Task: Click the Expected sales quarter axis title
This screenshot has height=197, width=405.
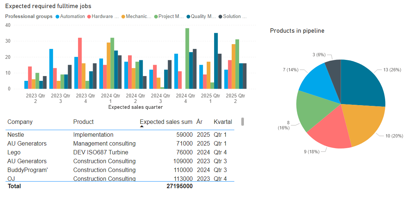Action: (135, 107)
